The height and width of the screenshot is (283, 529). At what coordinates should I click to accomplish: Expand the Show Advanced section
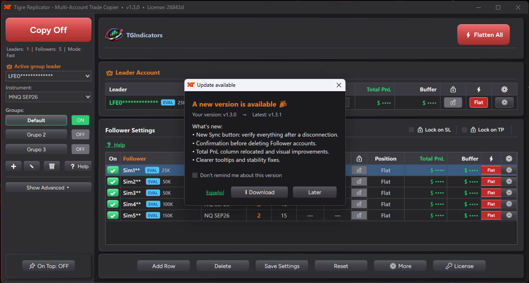(48, 188)
